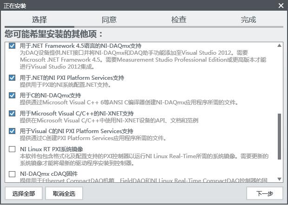Uncheck 用于.NET的NI PXI Platform Services支持 checkbox
This screenshot has width=288, height=205.
[12, 78]
